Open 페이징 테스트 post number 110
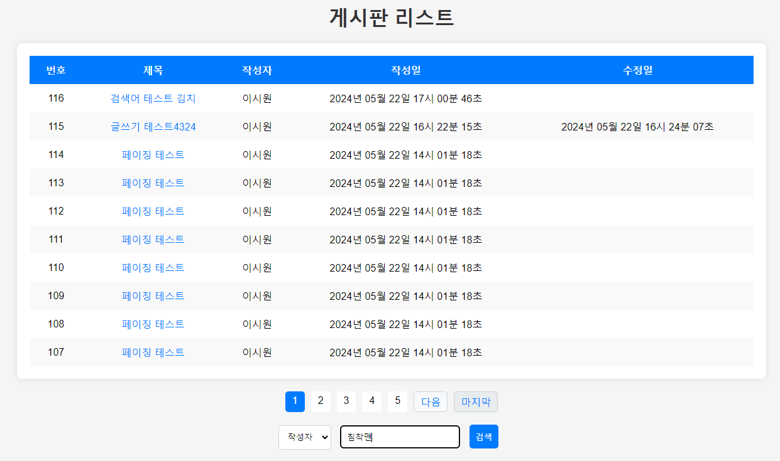The width and height of the screenshot is (780, 461). (153, 268)
